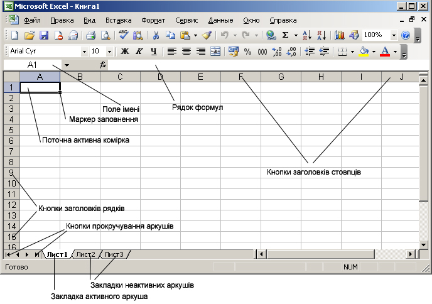Viewport: 432px width, 304px height.
Task: Save the workbook with the floppy disk icon
Action: (x=44, y=35)
